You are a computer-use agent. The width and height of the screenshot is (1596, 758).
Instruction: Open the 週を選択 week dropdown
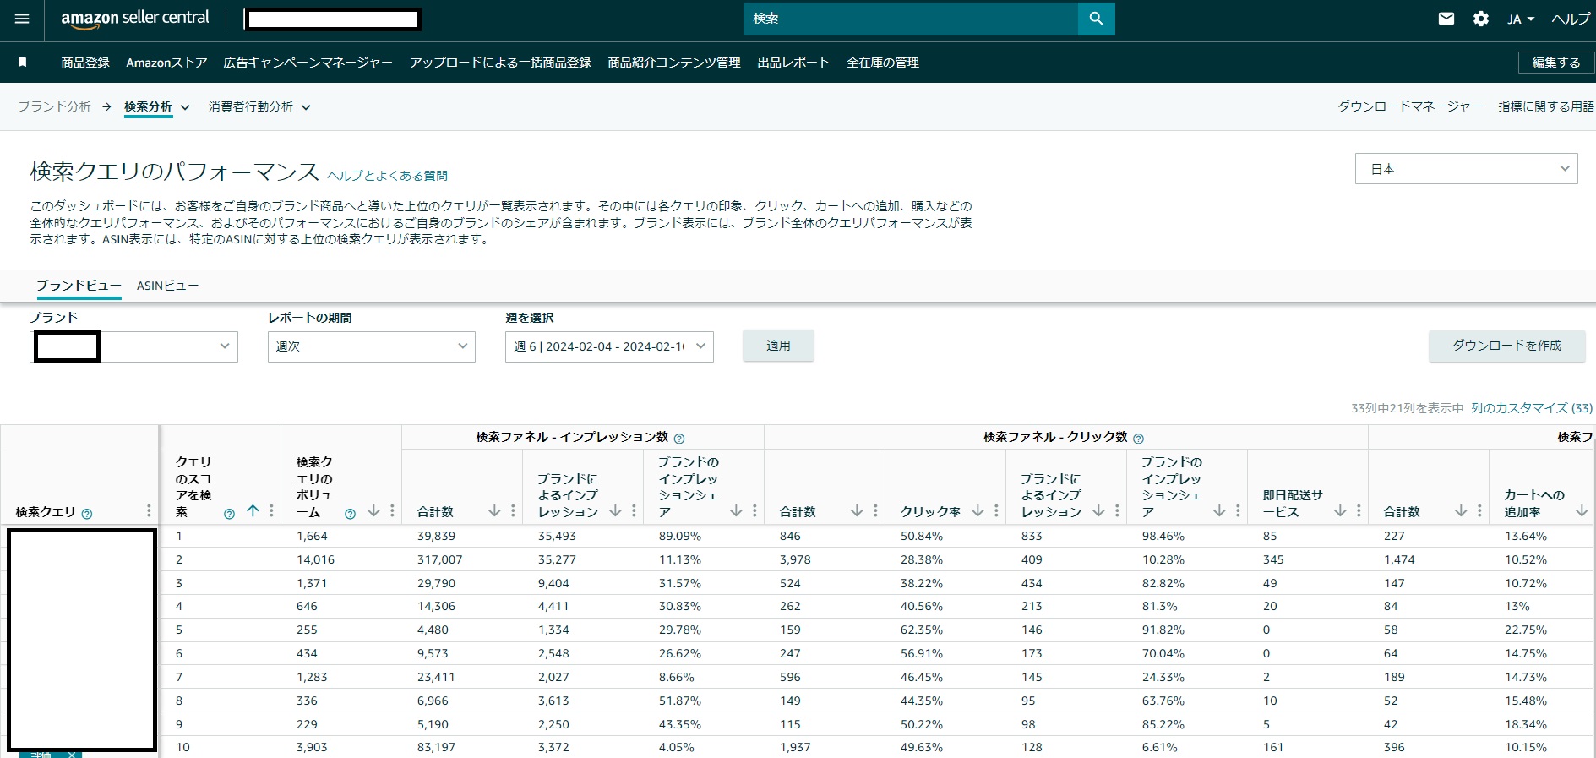pyautogui.click(x=609, y=346)
